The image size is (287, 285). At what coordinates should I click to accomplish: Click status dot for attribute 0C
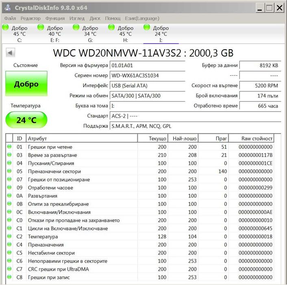pos(9,212)
